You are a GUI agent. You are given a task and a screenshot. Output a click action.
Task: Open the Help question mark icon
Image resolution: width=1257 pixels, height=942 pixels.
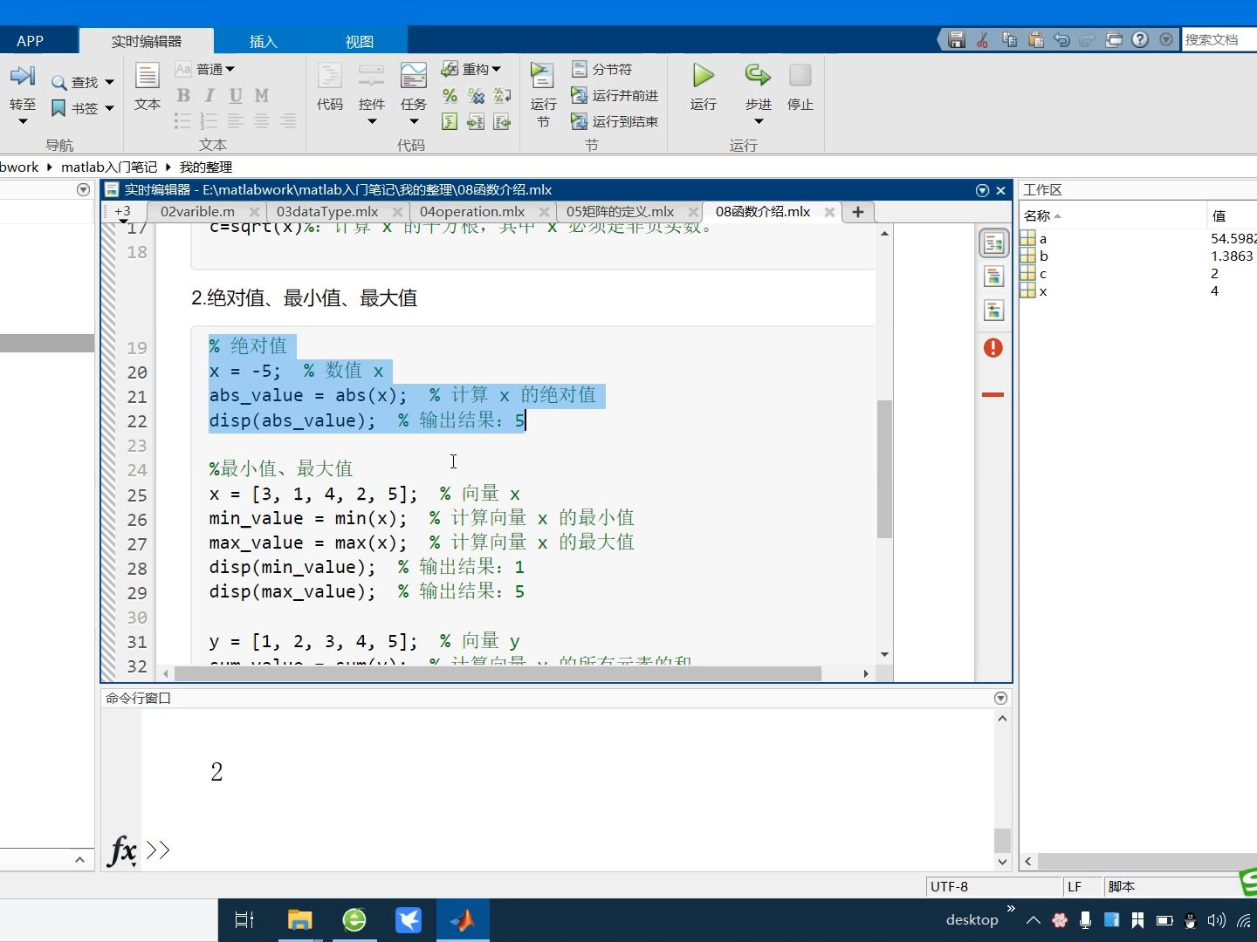click(1140, 40)
